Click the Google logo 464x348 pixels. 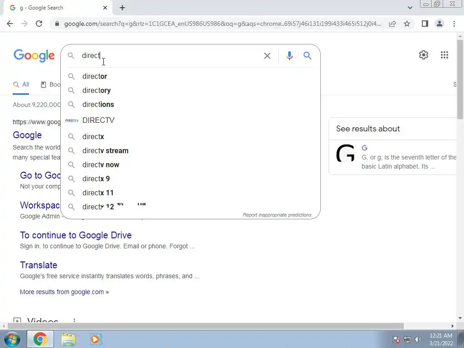pos(34,56)
